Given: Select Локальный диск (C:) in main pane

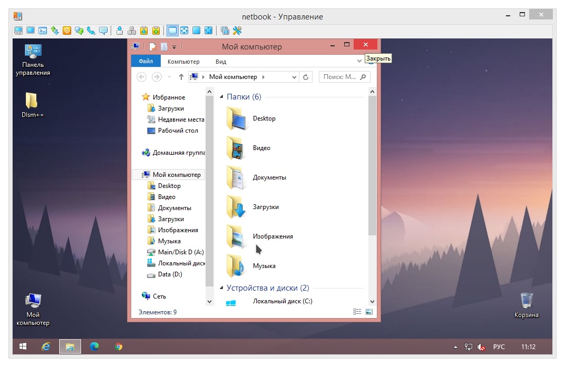Looking at the screenshot, I should click(x=269, y=302).
